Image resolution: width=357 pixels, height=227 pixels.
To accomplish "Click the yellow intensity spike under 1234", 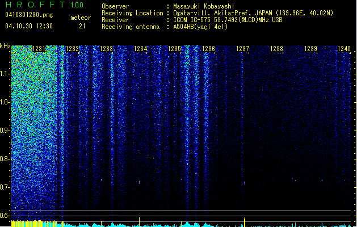I will coord(140,222).
